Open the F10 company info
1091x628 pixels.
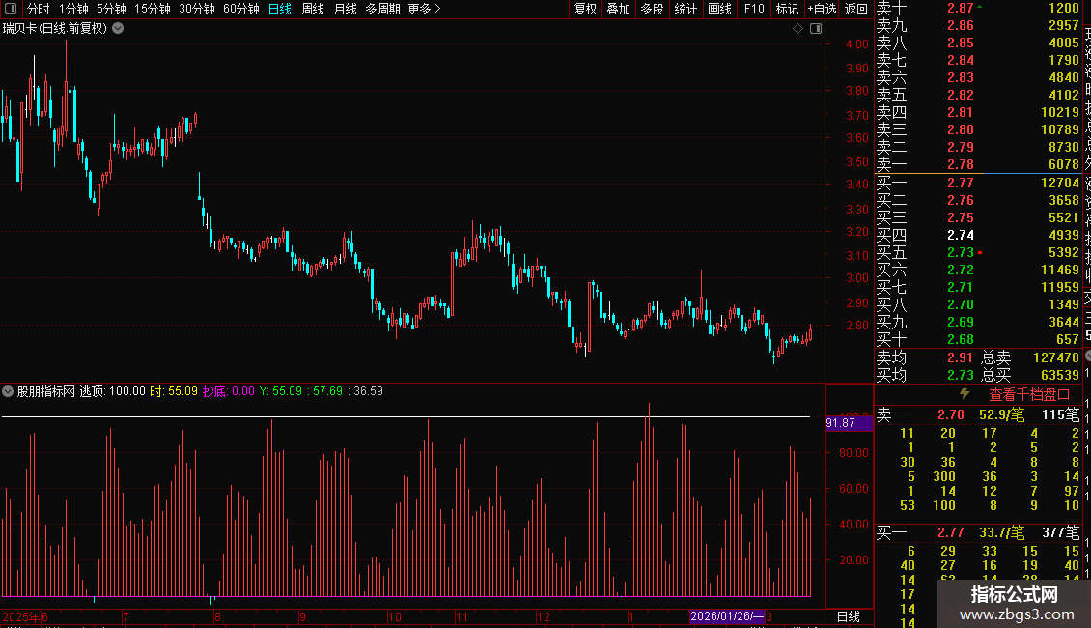(x=753, y=9)
